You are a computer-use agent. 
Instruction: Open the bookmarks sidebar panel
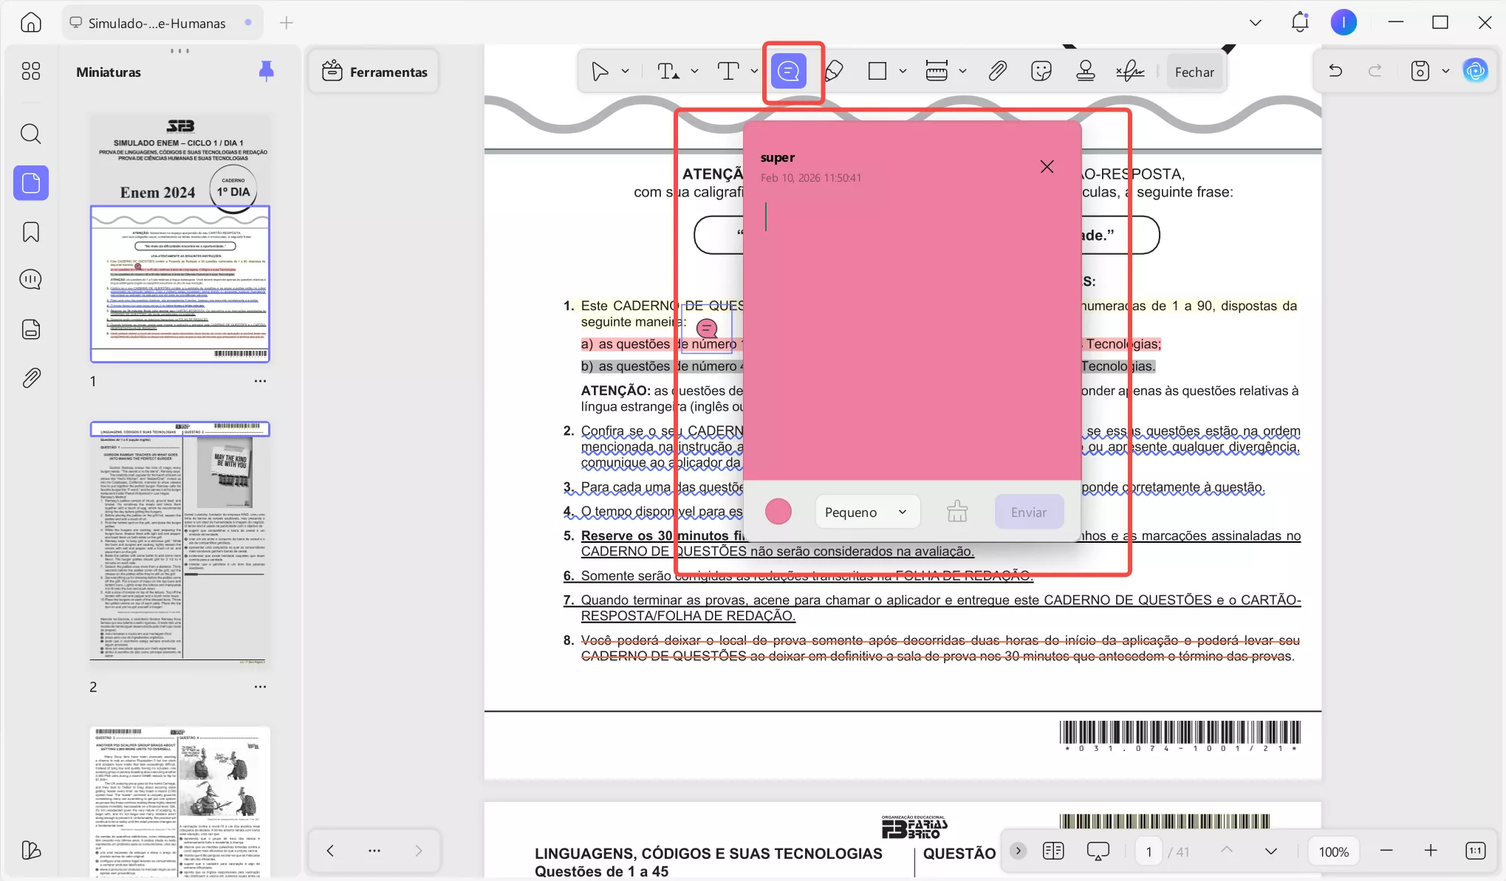tap(31, 232)
